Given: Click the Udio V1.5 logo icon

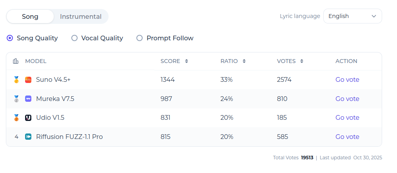Looking at the screenshot, I should pos(28,118).
